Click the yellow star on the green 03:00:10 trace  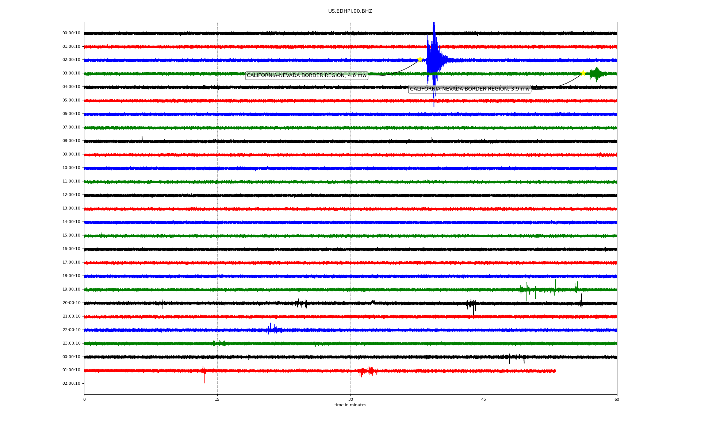[583, 73]
